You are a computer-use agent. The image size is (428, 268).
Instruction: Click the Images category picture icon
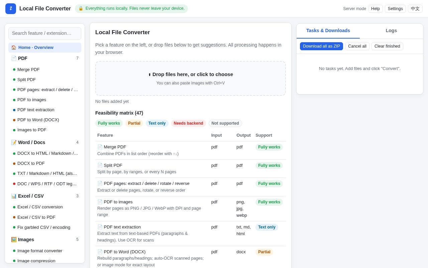pyautogui.click(x=14, y=240)
